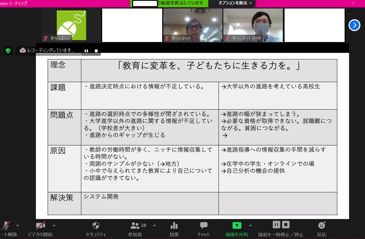Click the システム開発 cell text
The image size is (365, 239).
[x=101, y=197]
